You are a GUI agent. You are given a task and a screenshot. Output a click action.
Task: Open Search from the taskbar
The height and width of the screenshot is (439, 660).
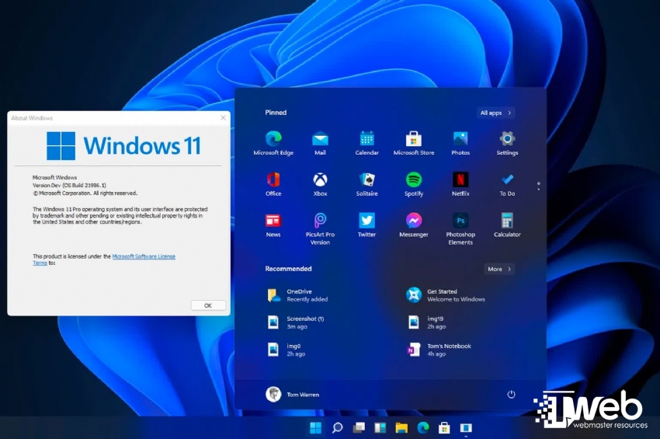[x=337, y=427]
